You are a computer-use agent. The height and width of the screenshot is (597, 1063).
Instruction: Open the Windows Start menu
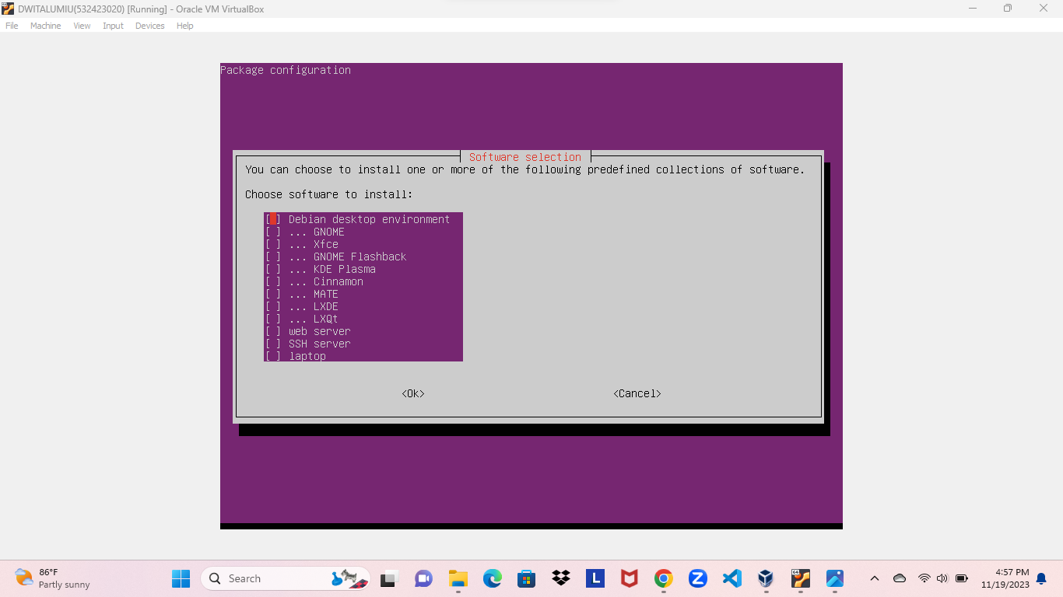pos(181,578)
